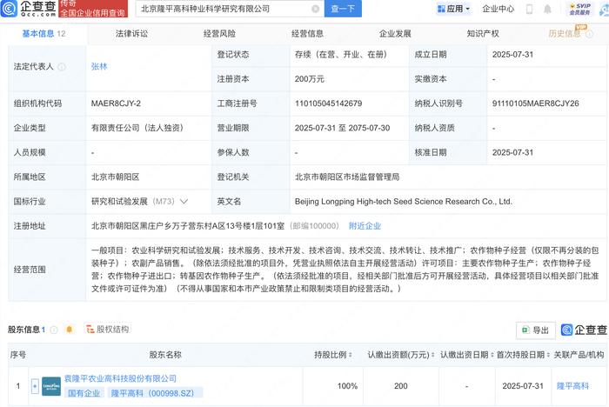Select registered address 北京市朝阳区黑庄户乡 text

(188, 226)
